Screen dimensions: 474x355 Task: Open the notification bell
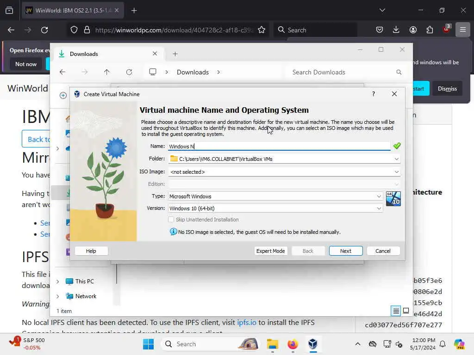point(443,344)
